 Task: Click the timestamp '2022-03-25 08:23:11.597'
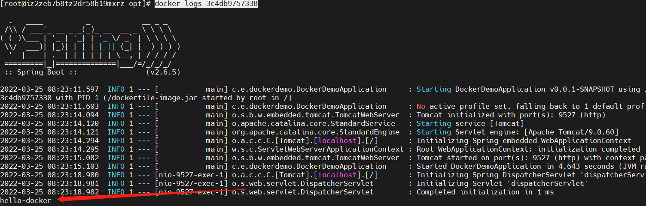[49, 90]
